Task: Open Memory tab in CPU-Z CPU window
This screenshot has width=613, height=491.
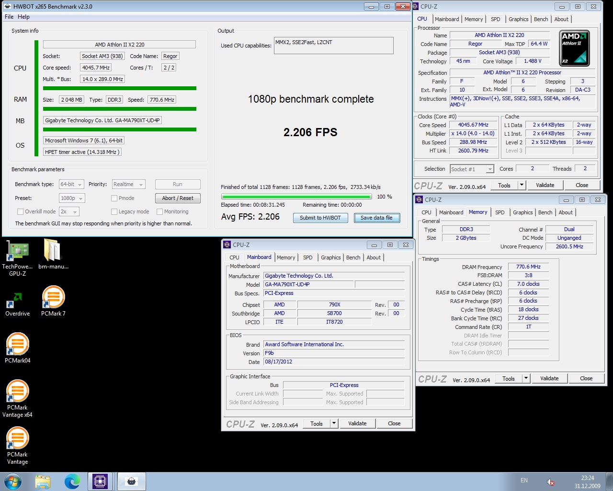Action: click(x=474, y=19)
